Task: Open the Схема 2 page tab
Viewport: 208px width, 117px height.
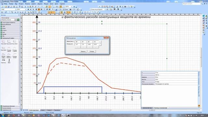Action: pos(49,110)
